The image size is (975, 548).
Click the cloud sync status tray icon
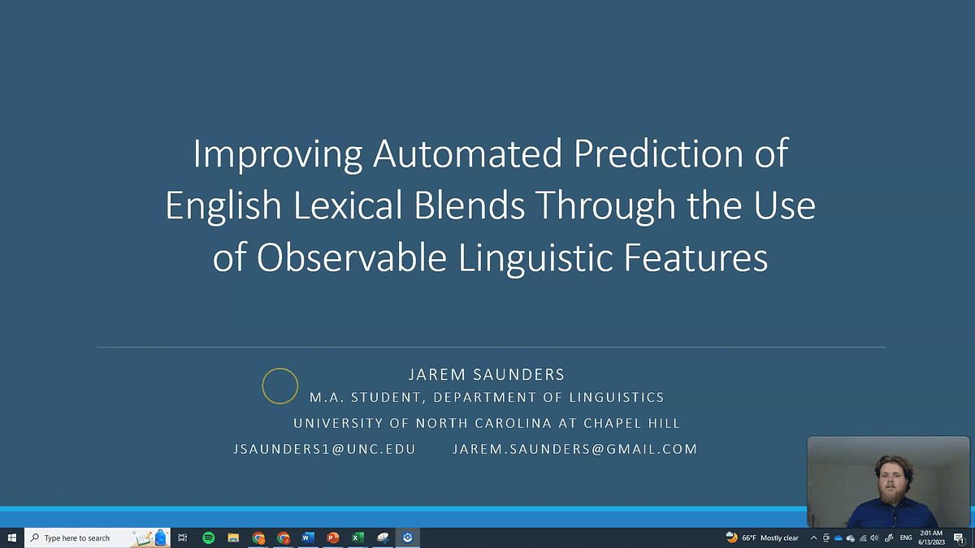pos(851,538)
